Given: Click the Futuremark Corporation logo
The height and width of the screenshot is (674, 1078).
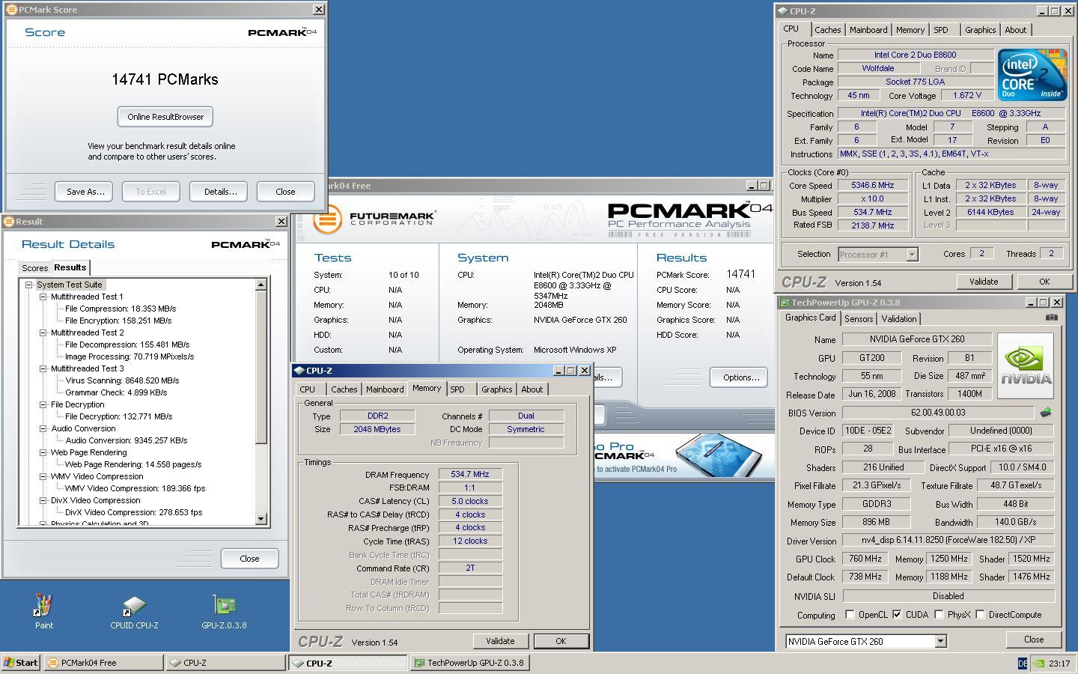Looking at the screenshot, I should click(x=374, y=219).
